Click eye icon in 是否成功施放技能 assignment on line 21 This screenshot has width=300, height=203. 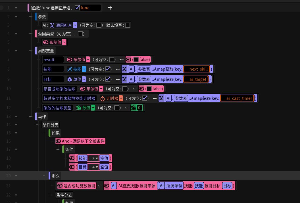[60, 186]
